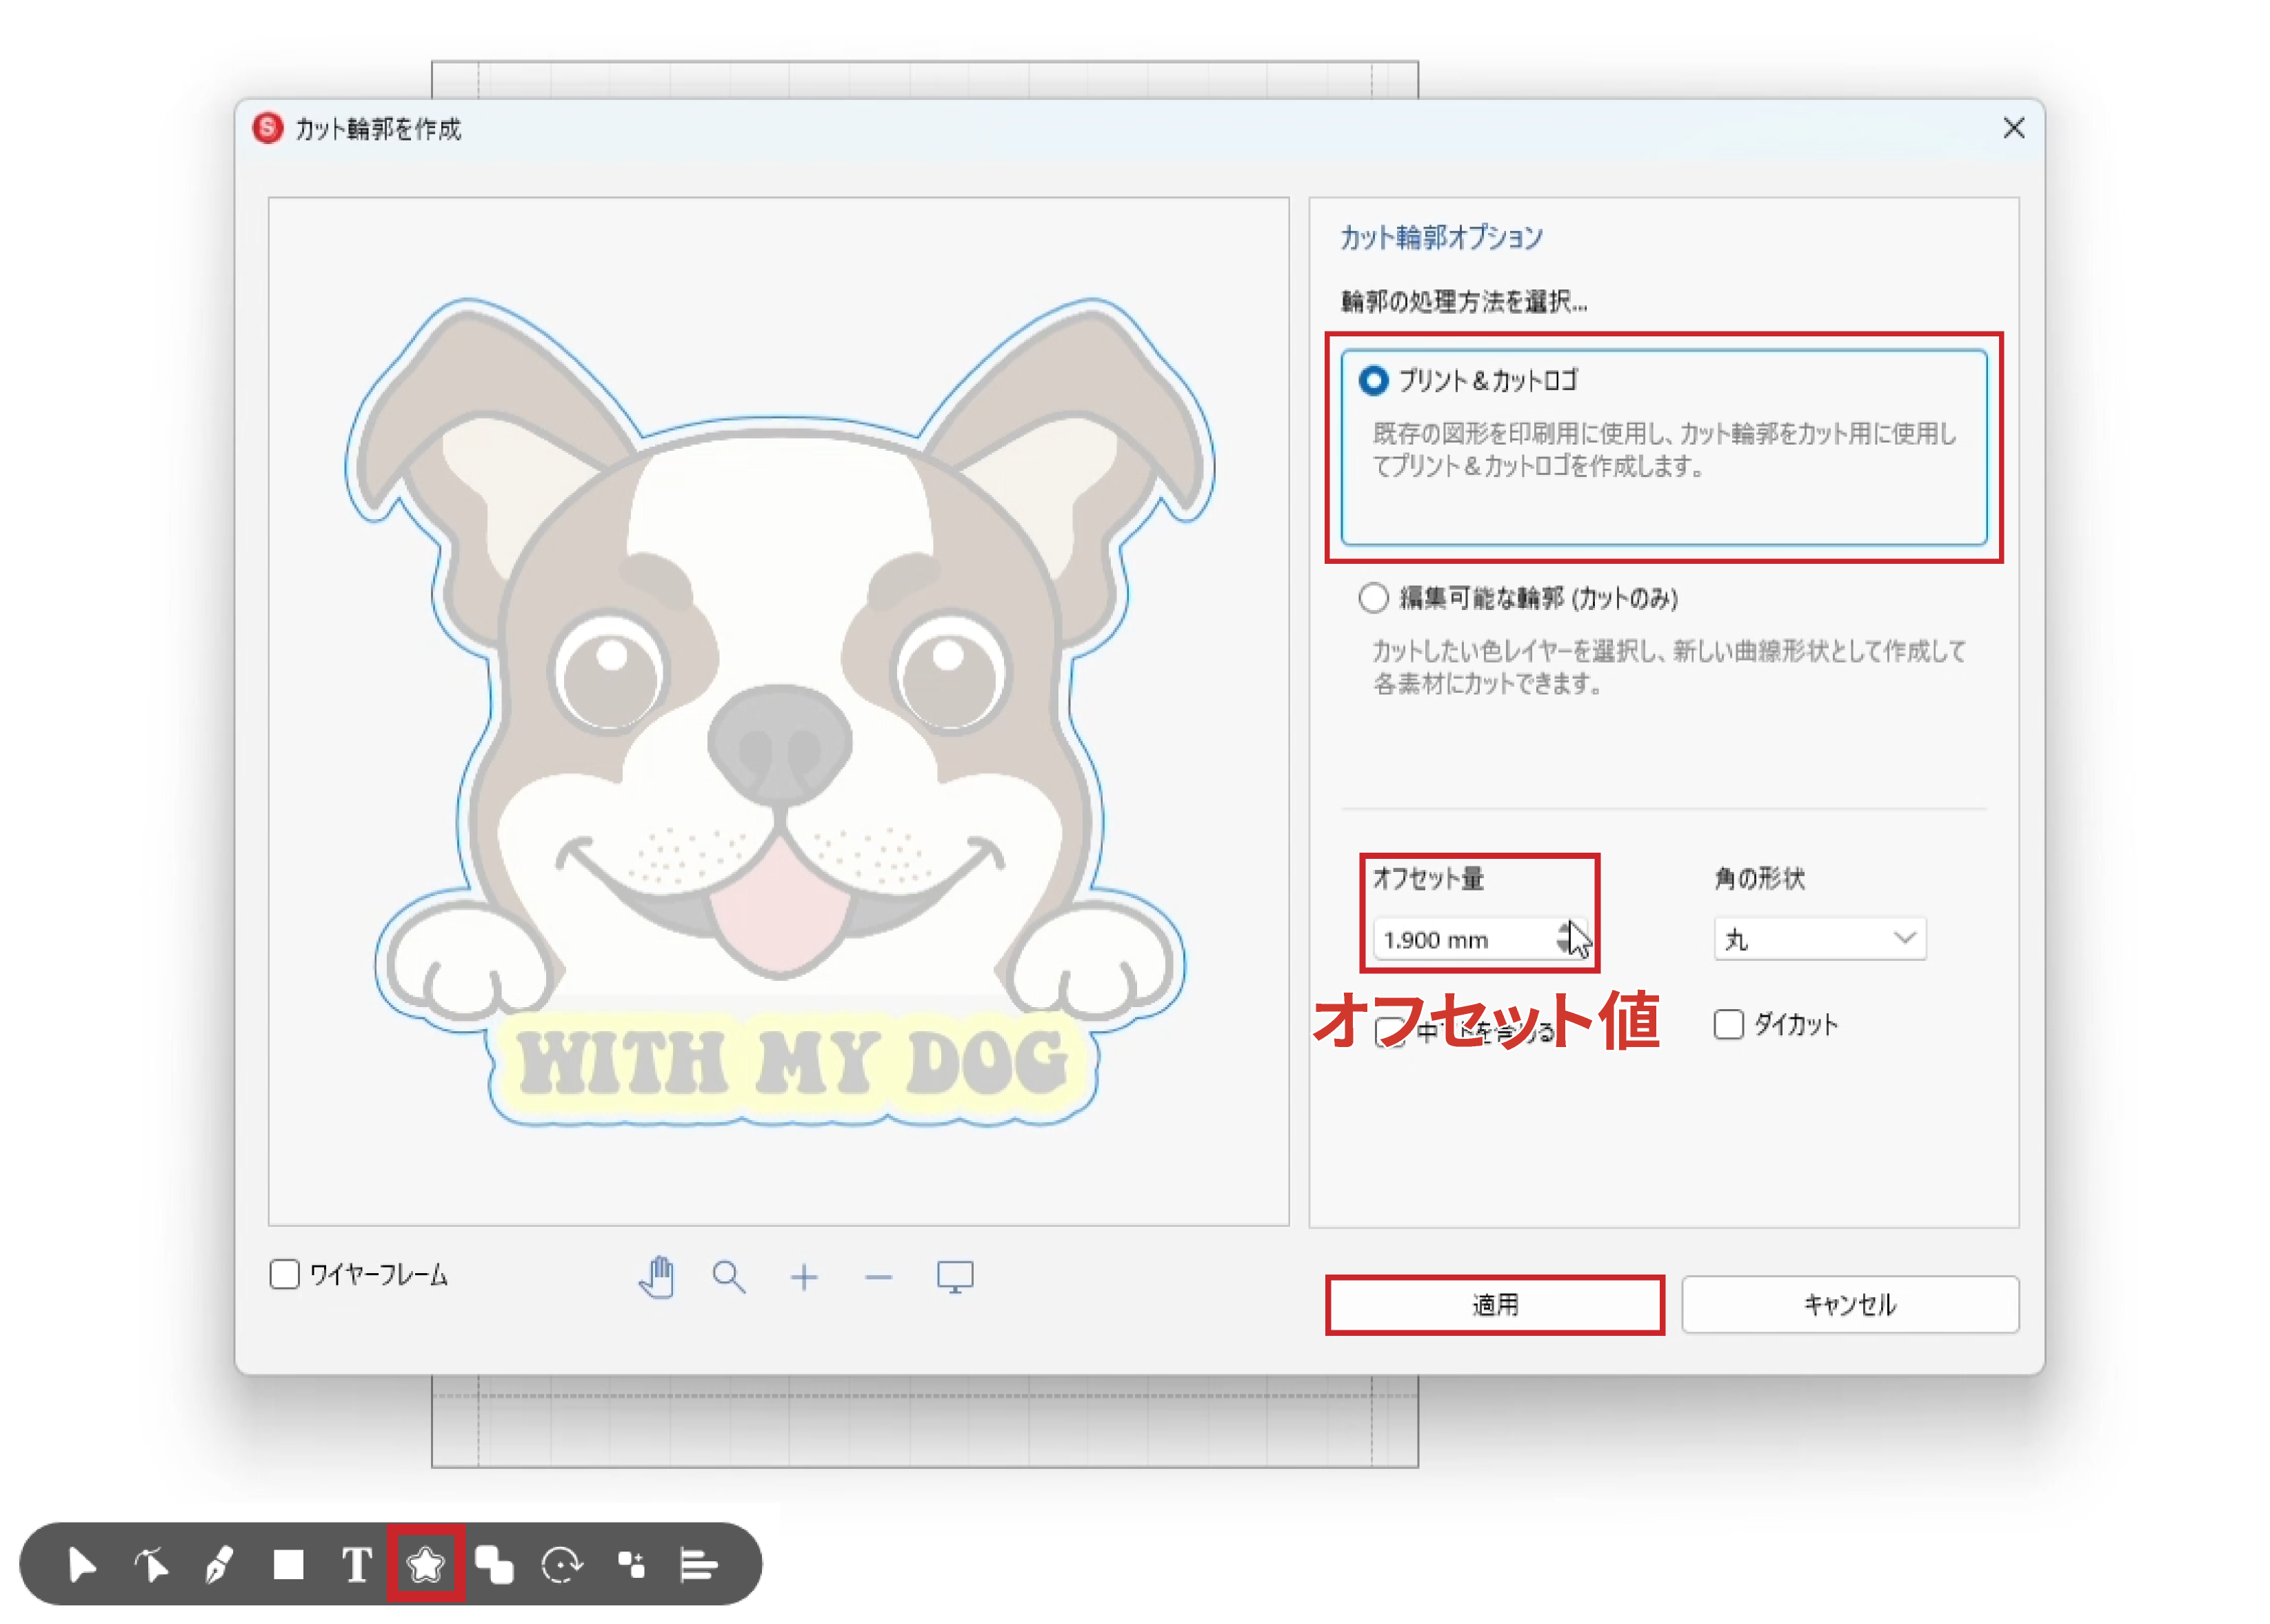Open the 角の形状 dropdown showing 丸
The height and width of the screenshot is (1624, 2270).
(1819, 939)
